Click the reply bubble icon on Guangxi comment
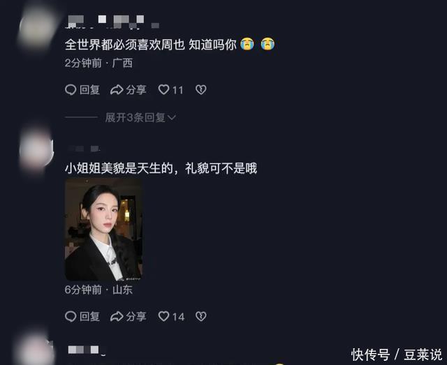Screen dimensions: 447x365 tap(71, 90)
